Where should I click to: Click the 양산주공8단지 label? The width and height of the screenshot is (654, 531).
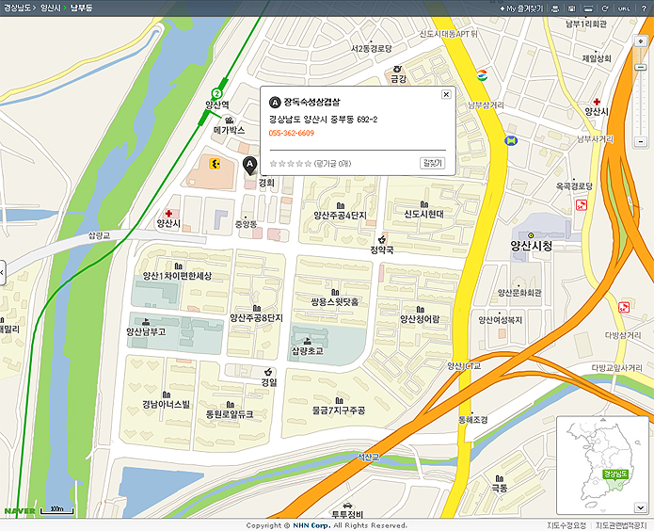click(257, 318)
